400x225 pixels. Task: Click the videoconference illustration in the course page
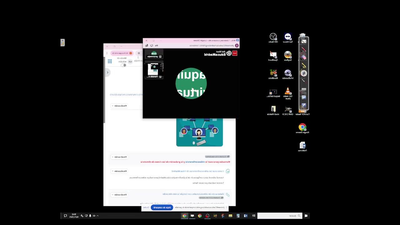199,132
